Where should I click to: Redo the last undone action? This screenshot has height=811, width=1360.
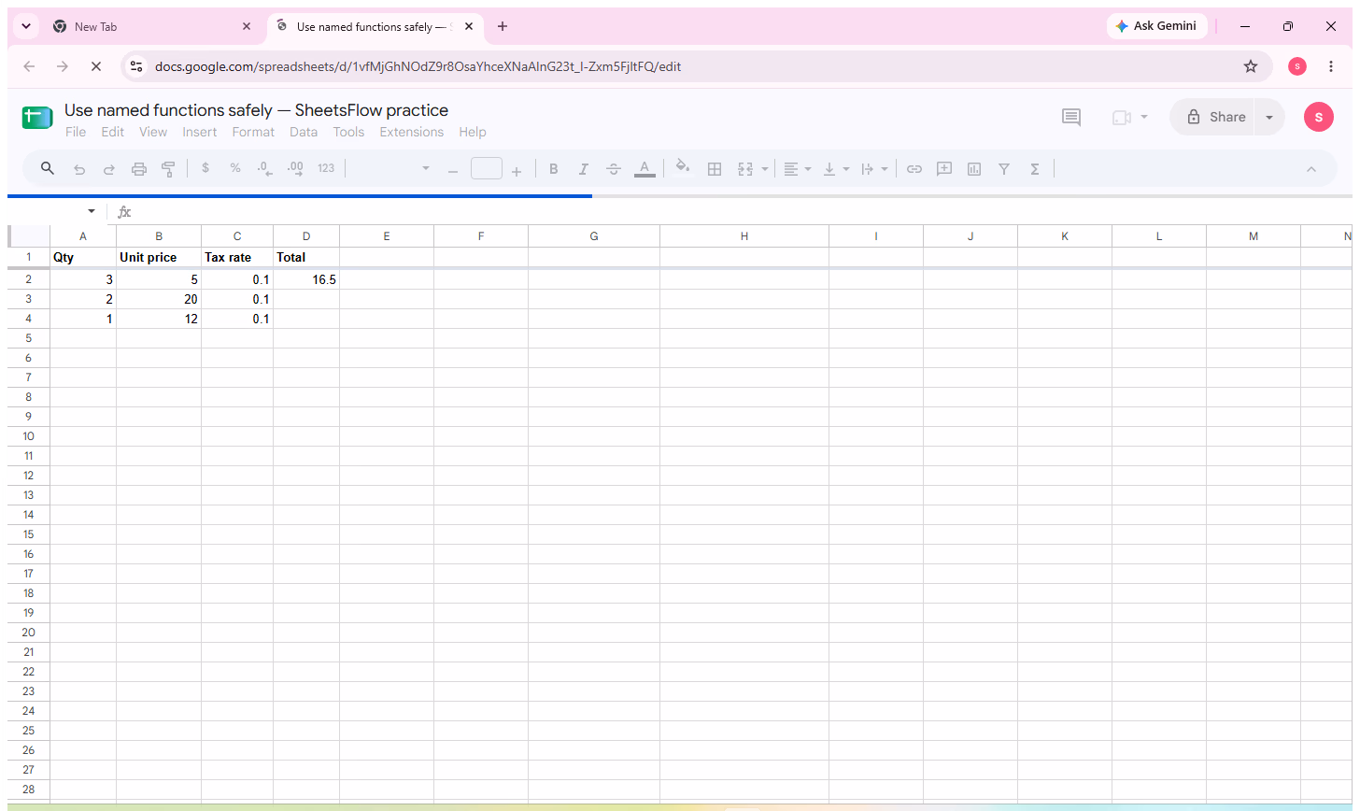(x=109, y=169)
